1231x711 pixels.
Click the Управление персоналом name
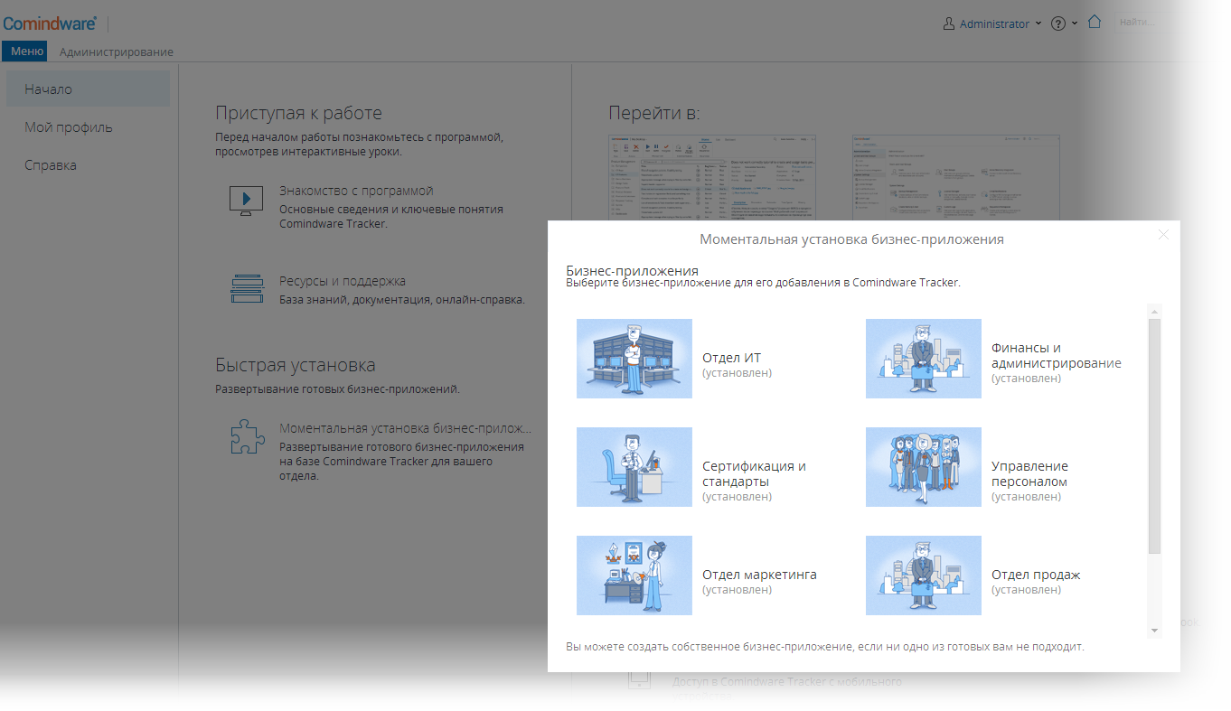point(1029,474)
